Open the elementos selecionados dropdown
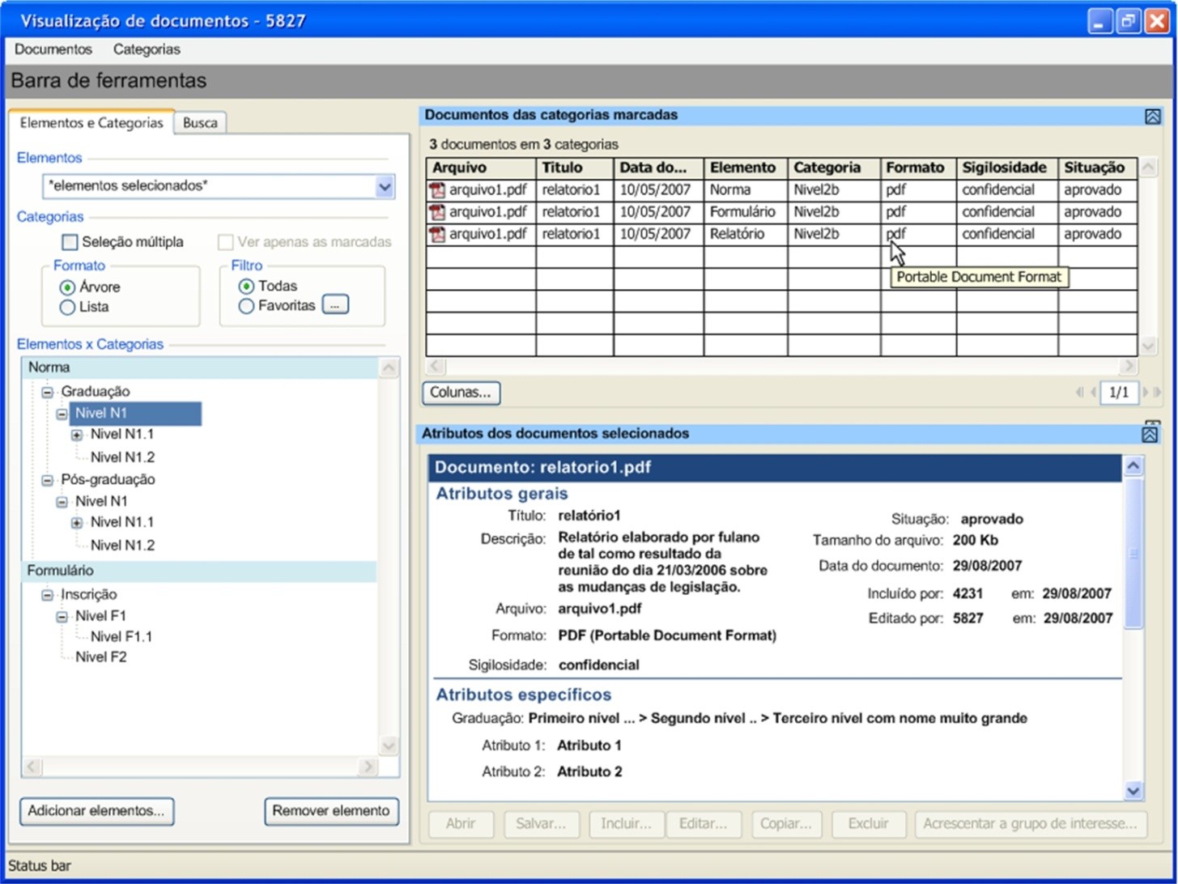Image resolution: width=1178 pixels, height=884 pixels. click(x=385, y=187)
